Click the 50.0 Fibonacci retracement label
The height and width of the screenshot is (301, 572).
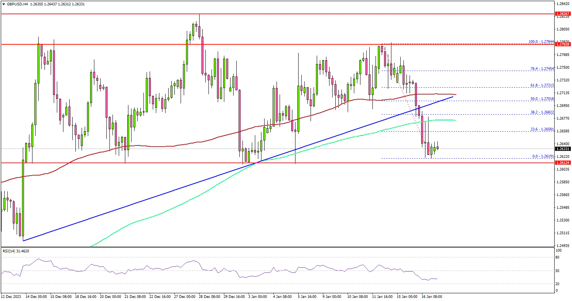tap(542, 98)
